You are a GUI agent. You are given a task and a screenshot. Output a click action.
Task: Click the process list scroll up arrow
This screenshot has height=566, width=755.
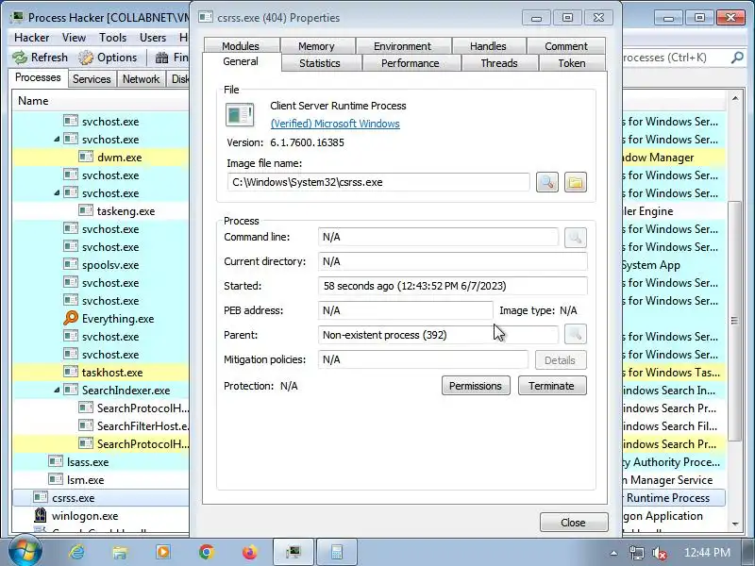click(x=735, y=99)
